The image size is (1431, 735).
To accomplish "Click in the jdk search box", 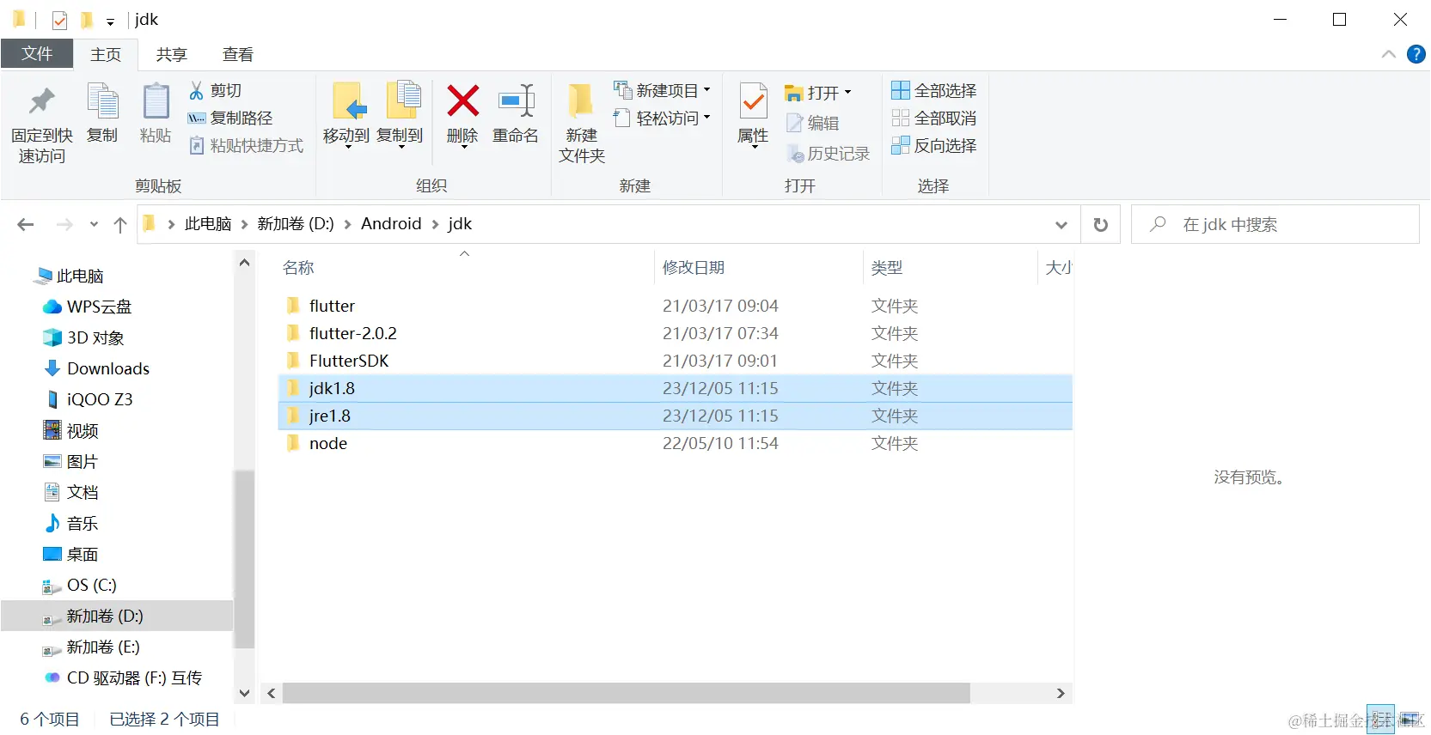I will (1275, 224).
